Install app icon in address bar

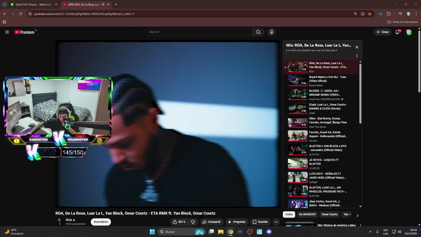coord(362,14)
